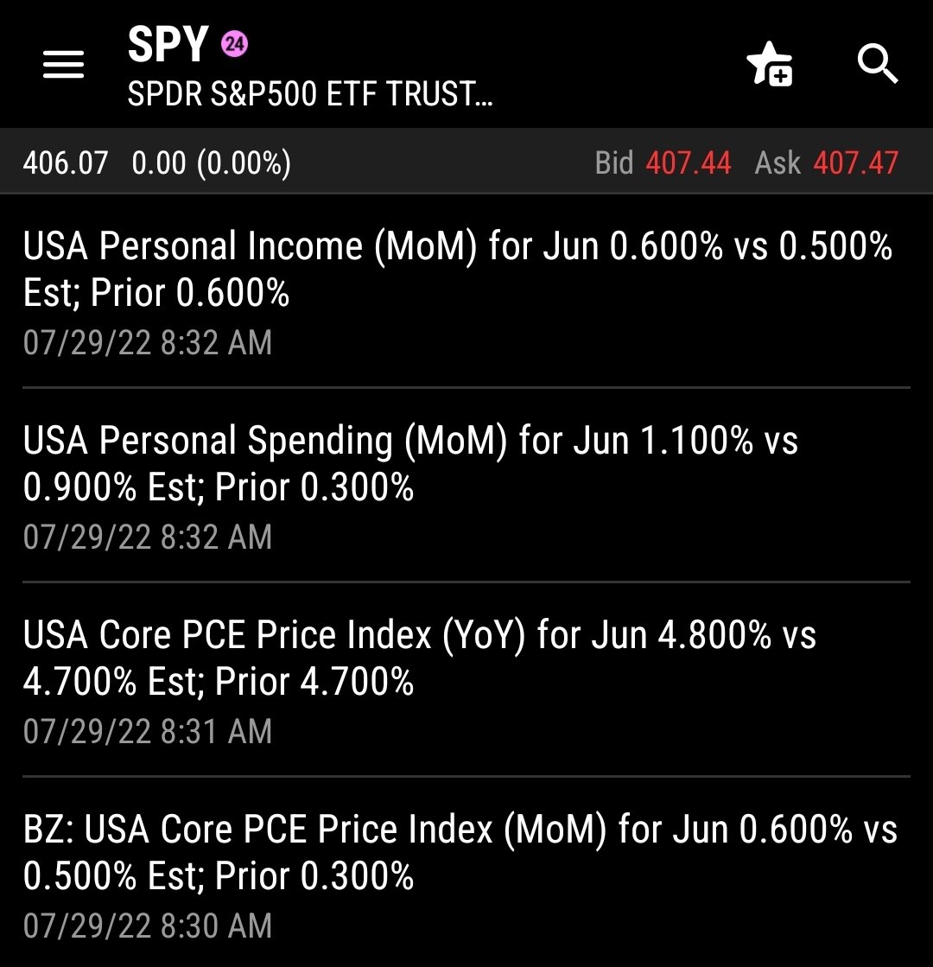Select the bid price 407.44

689,162
